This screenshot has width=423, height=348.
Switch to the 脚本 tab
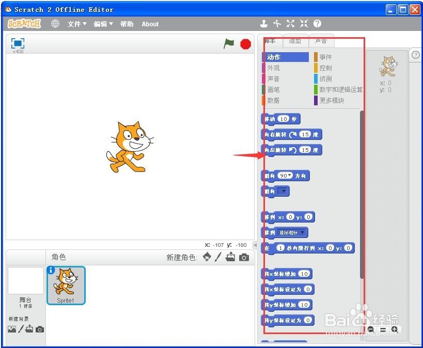(x=270, y=41)
